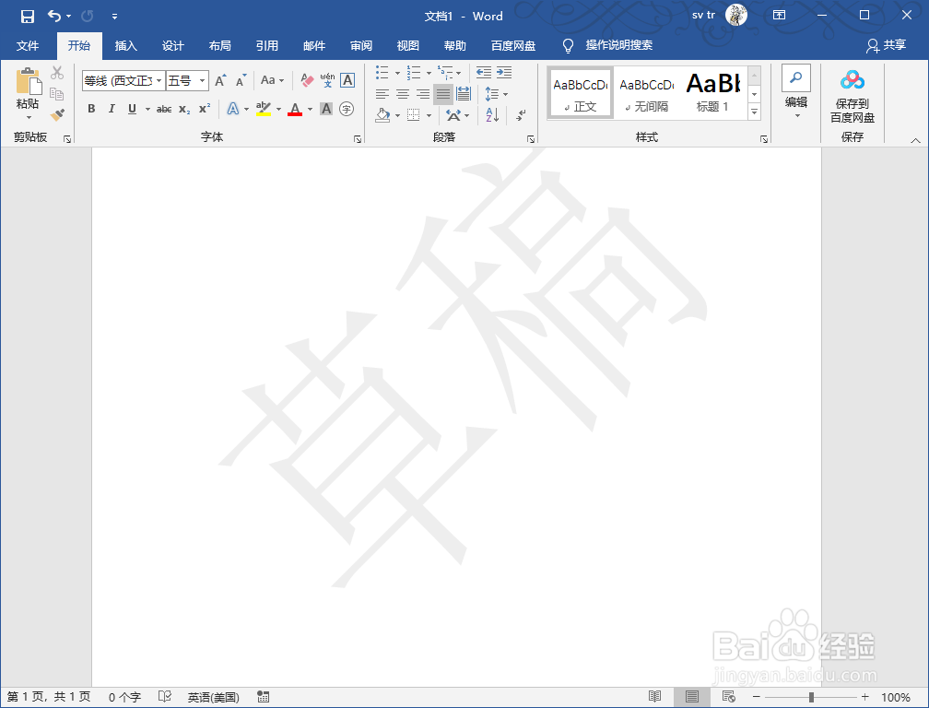Open the 文件 menu

pos(28,45)
